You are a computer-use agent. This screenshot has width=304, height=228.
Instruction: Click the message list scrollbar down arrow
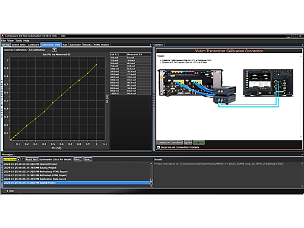point(151,186)
